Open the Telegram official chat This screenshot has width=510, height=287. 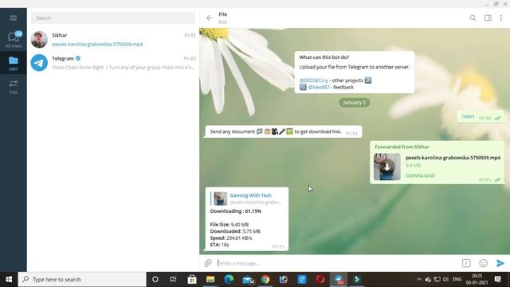113,63
